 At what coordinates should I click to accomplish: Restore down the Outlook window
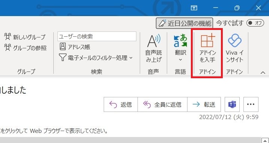(237, 8)
